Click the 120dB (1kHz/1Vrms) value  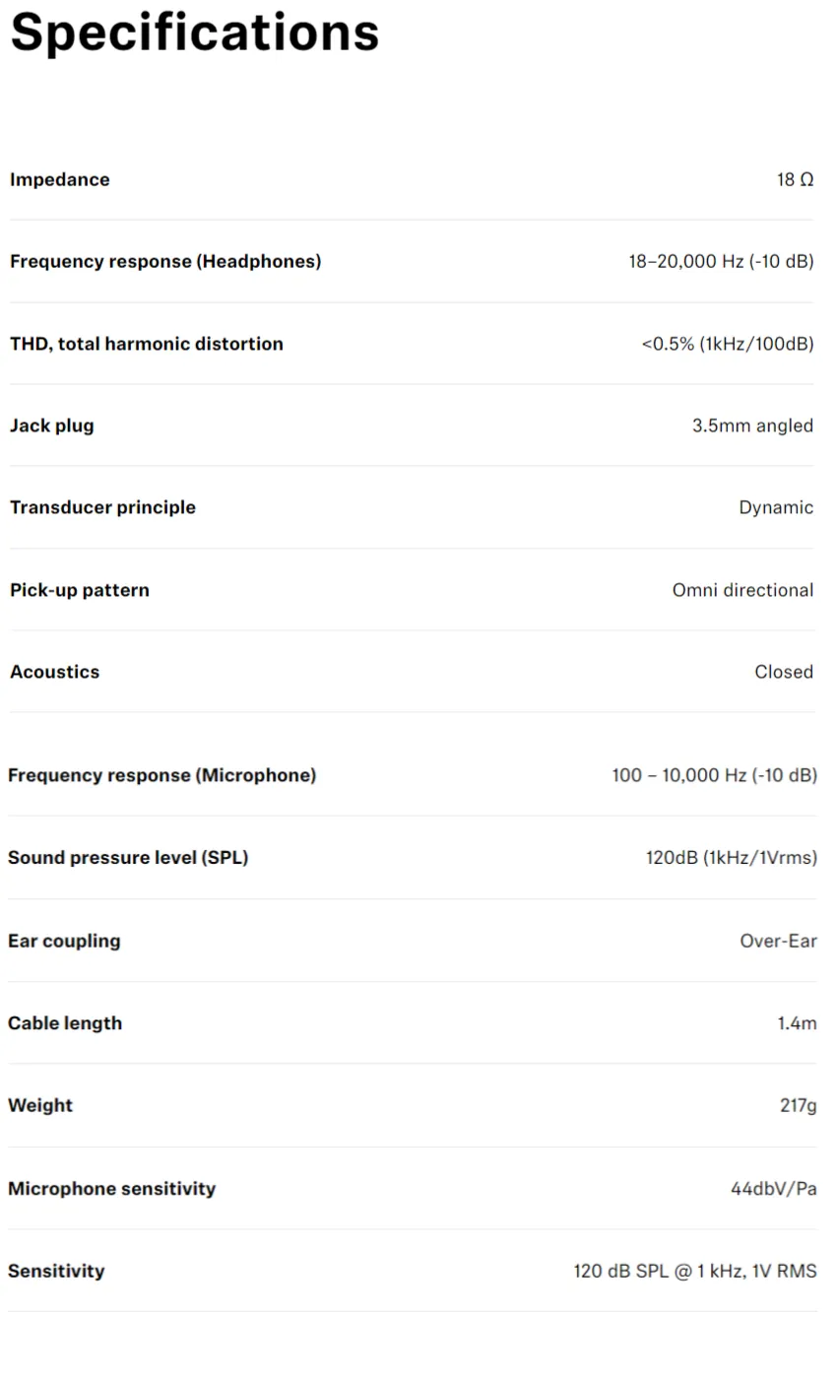coord(732,858)
